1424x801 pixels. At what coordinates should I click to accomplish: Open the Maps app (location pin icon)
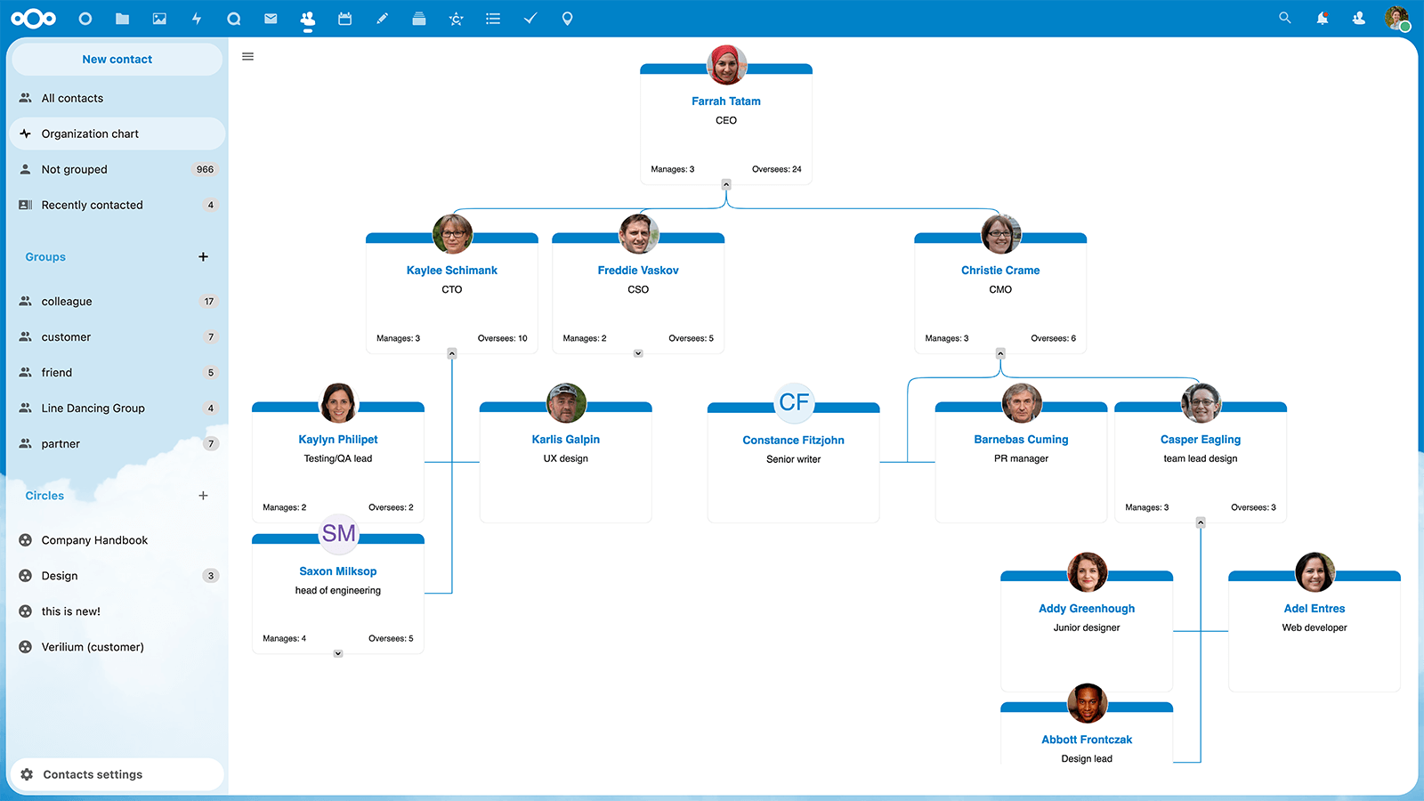567,18
